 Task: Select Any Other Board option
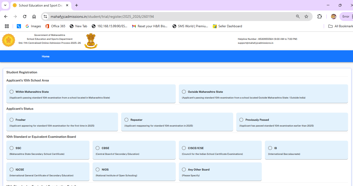click(184, 169)
